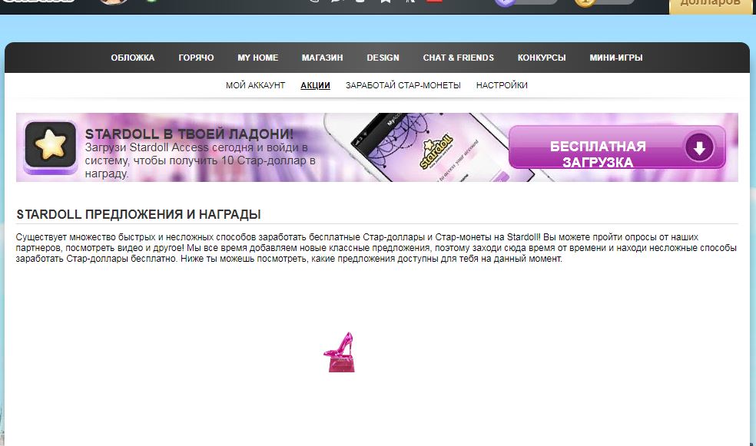Image resolution: width=756 pixels, height=446 pixels.
Task: Switch to the НАСТРОЙКИ tab
Action: [x=503, y=85]
